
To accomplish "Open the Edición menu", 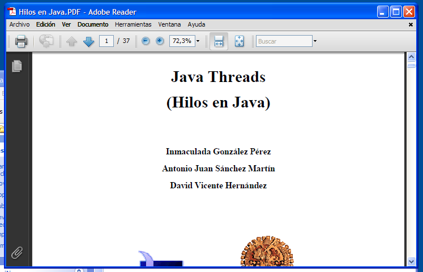I will 46,24.
